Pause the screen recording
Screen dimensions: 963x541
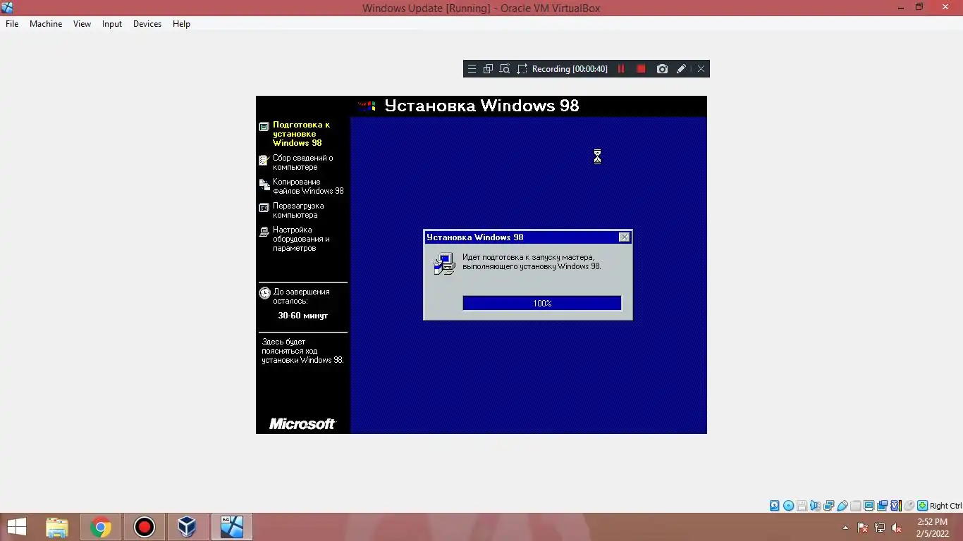(x=621, y=69)
